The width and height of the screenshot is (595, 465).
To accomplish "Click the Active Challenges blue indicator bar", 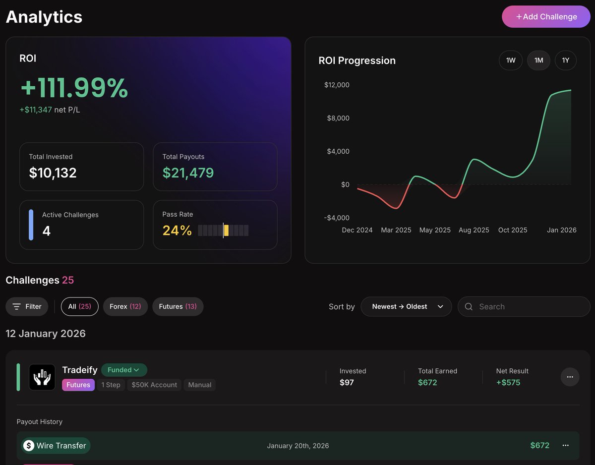I will coord(31,225).
